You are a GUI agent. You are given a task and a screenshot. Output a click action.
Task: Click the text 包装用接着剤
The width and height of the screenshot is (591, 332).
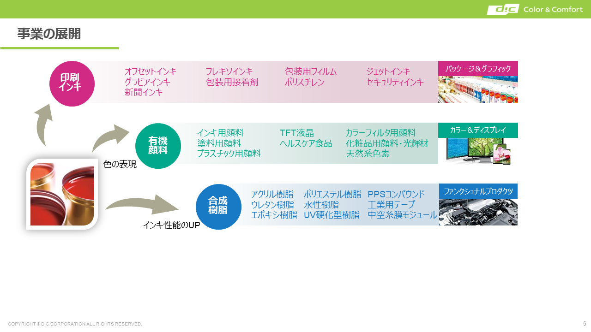tap(232, 82)
